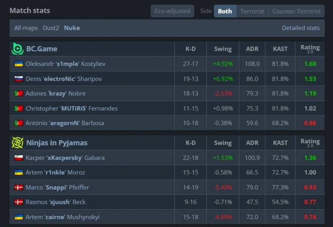Viewport: 333px width, 227px height.
Task: Click the Portugal flag beside krazy
Action: click(19, 94)
